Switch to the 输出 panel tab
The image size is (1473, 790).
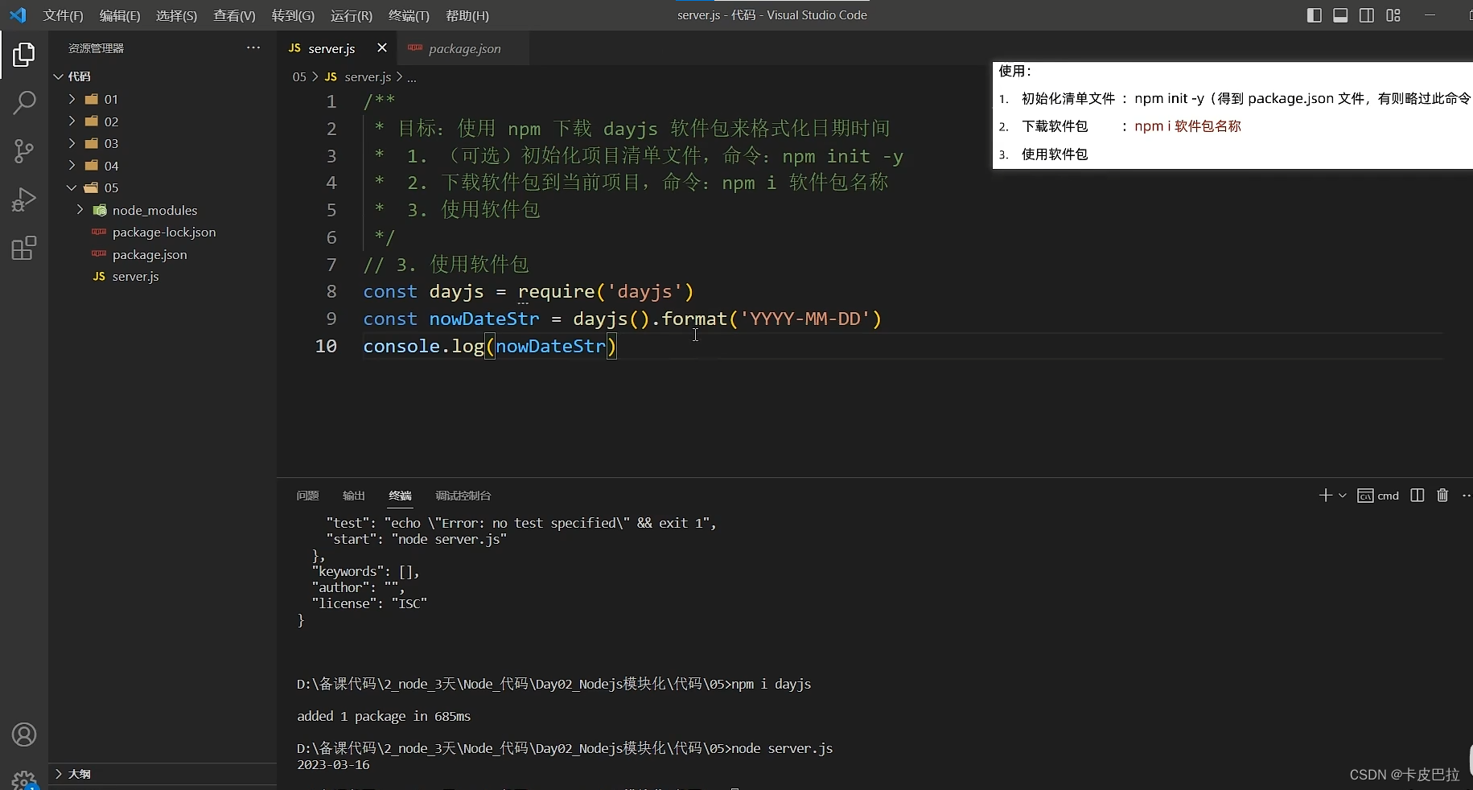354,496
